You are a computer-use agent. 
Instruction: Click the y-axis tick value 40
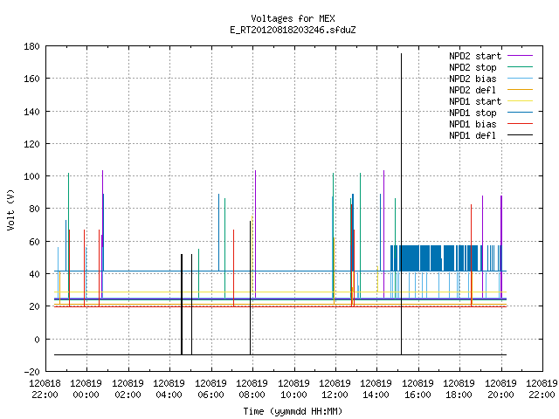click(34, 274)
